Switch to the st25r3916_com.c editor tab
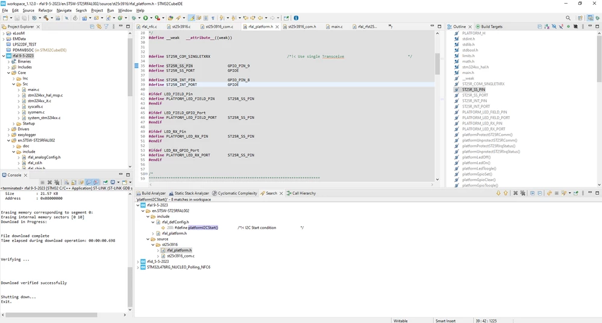This screenshot has width=602, height=323. click(219, 26)
